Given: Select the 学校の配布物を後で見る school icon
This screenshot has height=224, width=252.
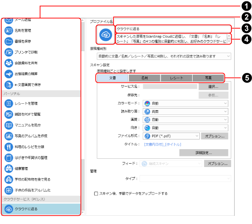Looking at the screenshot, I should [x=9, y=179].
